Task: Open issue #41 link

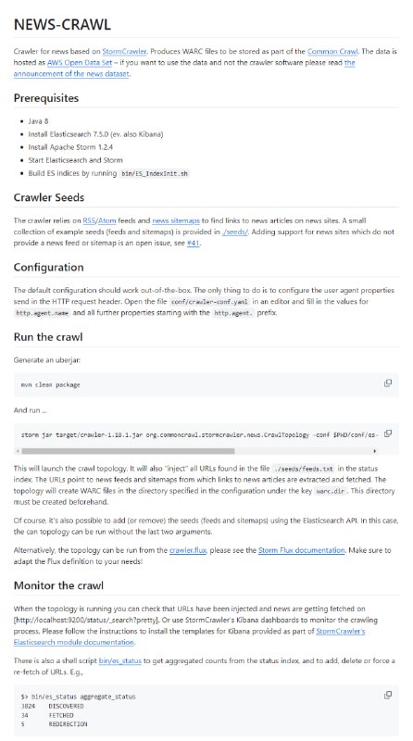Action: (193, 244)
